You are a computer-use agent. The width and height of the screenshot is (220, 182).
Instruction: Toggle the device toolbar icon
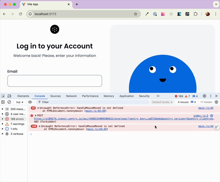(x=9, y=96)
